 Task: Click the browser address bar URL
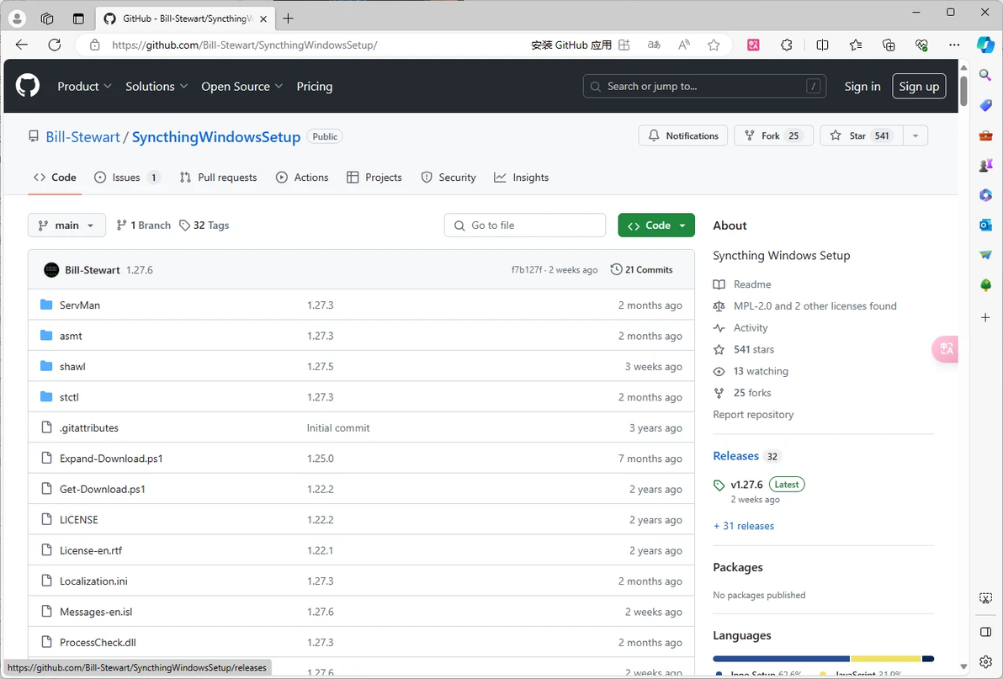[244, 45]
